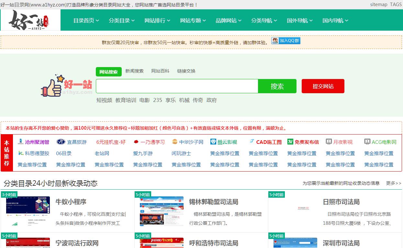Open the 网站排行 menu item
Image resolution: width=403 pixels, height=248 pixels.
[157, 20]
